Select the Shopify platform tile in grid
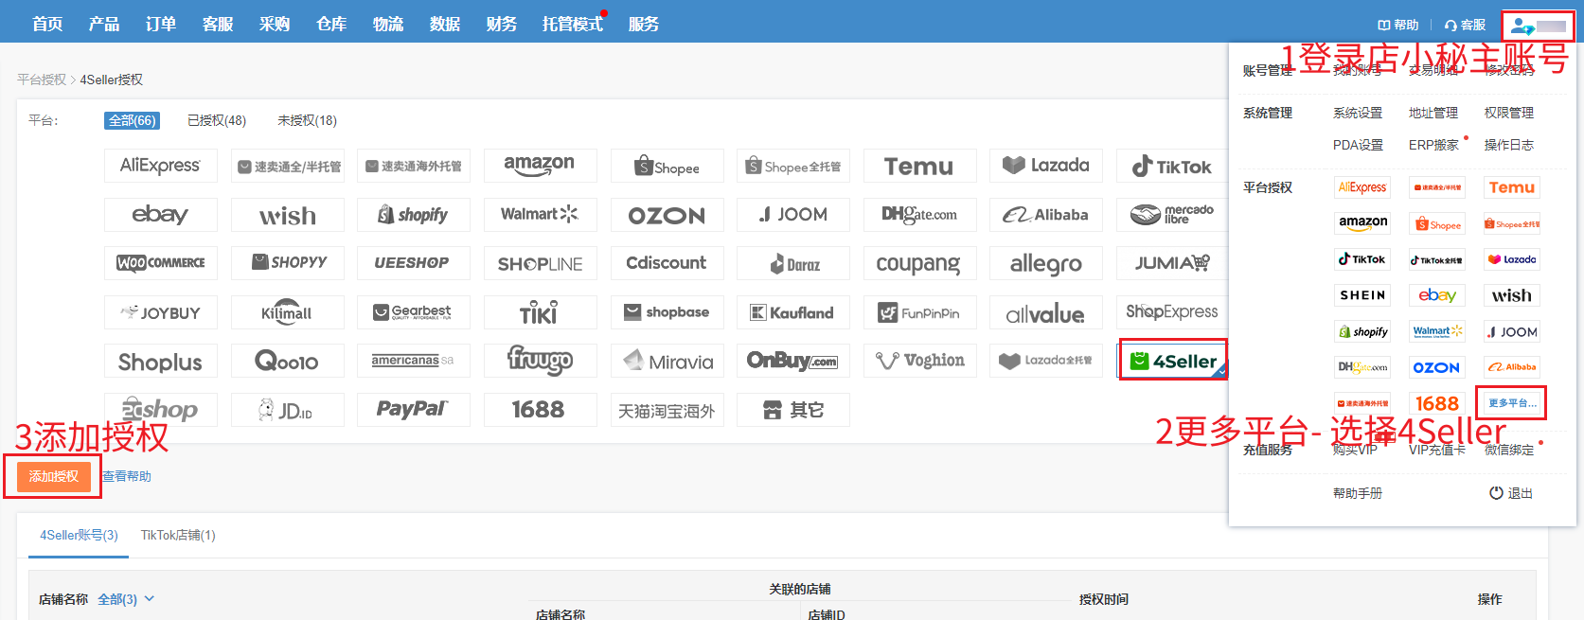The height and width of the screenshot is (620, 1584). 413,215
